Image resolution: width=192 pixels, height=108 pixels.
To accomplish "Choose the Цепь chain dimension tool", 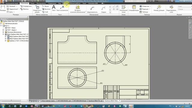I will 10,12.
